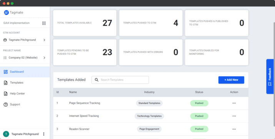Click the Technology Templates industry tag

[x=149, y=116]
